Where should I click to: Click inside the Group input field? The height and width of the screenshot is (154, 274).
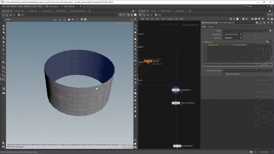(x=244, y=30)
